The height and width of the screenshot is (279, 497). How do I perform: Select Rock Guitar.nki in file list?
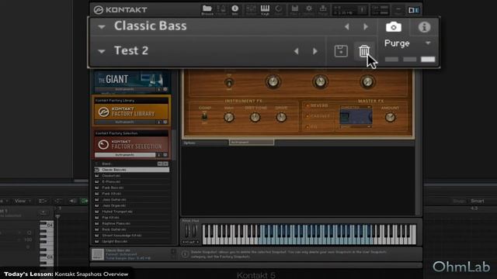pos(131,229)
